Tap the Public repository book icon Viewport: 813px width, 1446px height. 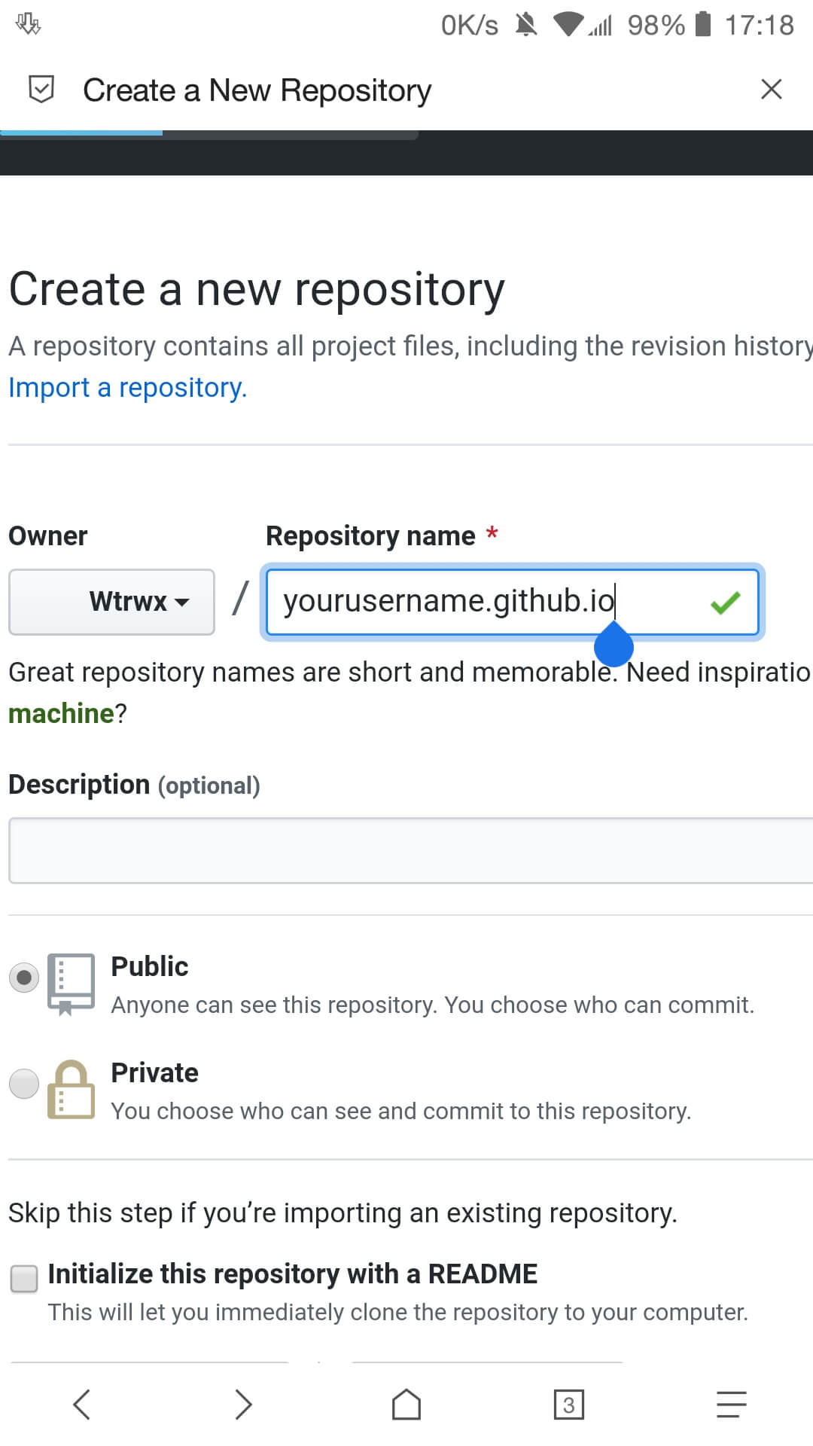tap(71, 984)
